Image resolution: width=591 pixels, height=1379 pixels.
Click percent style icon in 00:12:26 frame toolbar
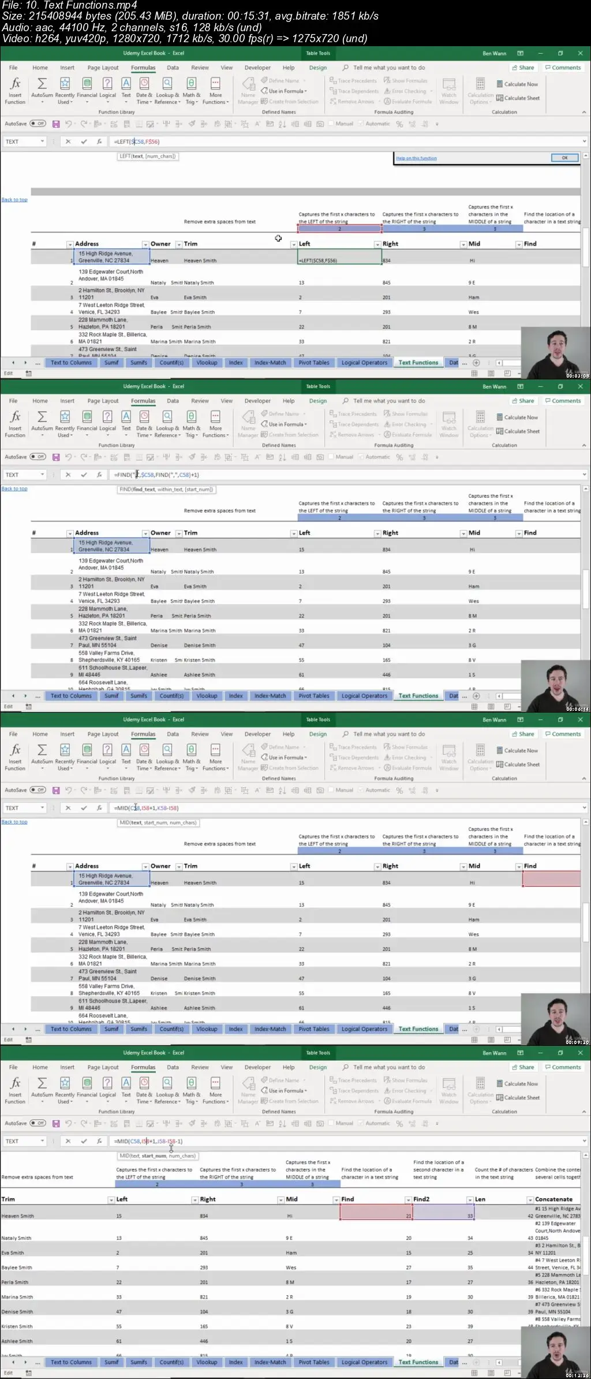[399, 1124]
